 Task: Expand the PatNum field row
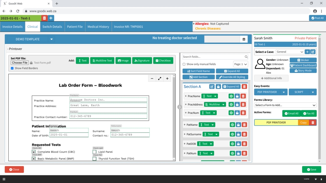[x=184, y=153]
